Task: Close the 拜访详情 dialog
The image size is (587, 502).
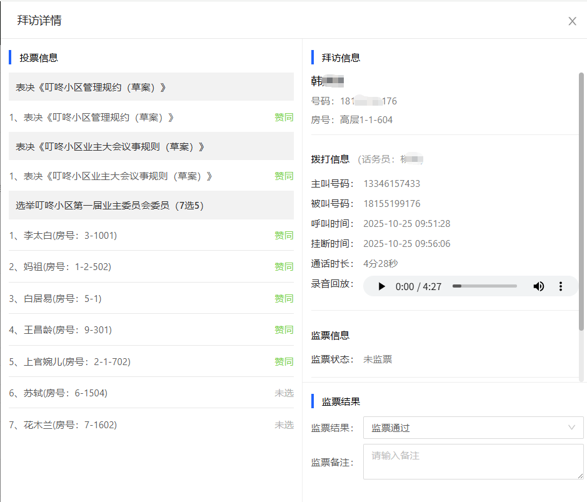Action: (572, 21)
